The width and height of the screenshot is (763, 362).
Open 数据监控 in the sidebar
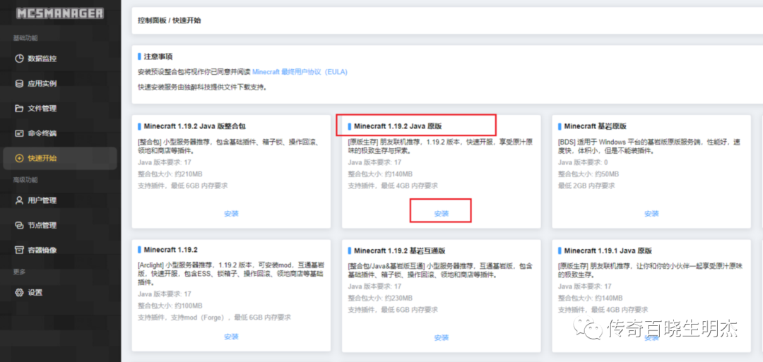point(60,59)
